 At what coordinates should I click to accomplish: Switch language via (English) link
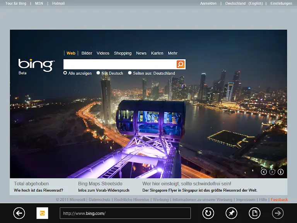pos(256,3)
